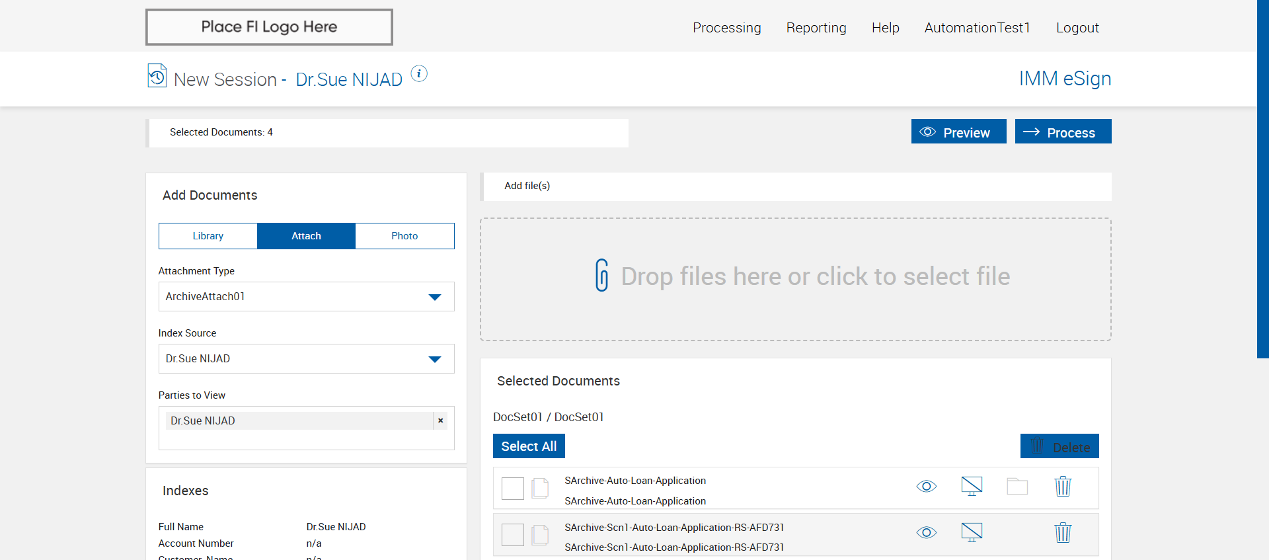View SArchive-Auto-Loan-Application using eye icon
1269x560 pixels.
(x=927, y=487)
